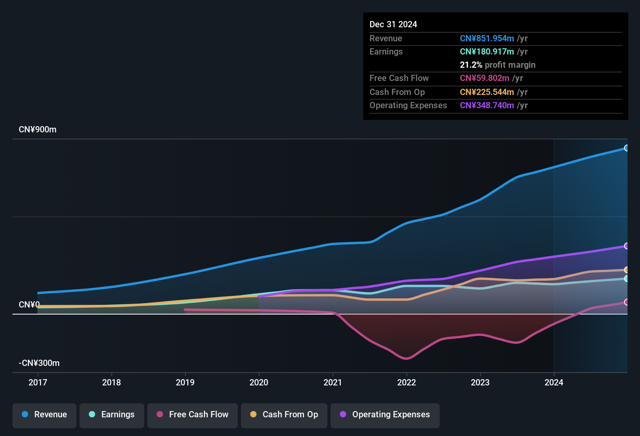Screen dimensions: 640x436
Task: Toggle the Earnings series legend
Action: tap(112, 415)
